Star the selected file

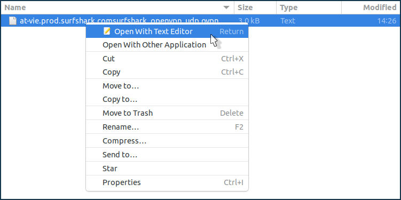pos(167,169)
